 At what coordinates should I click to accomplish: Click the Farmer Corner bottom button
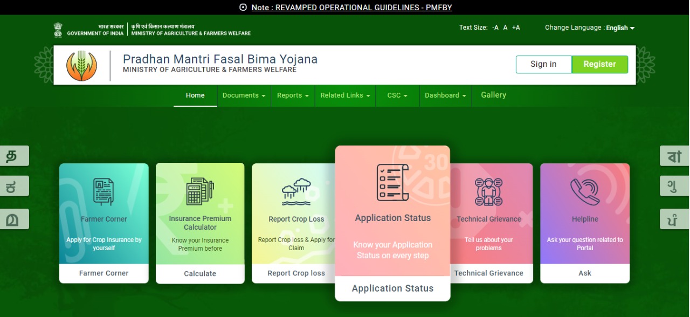point(103,273)
